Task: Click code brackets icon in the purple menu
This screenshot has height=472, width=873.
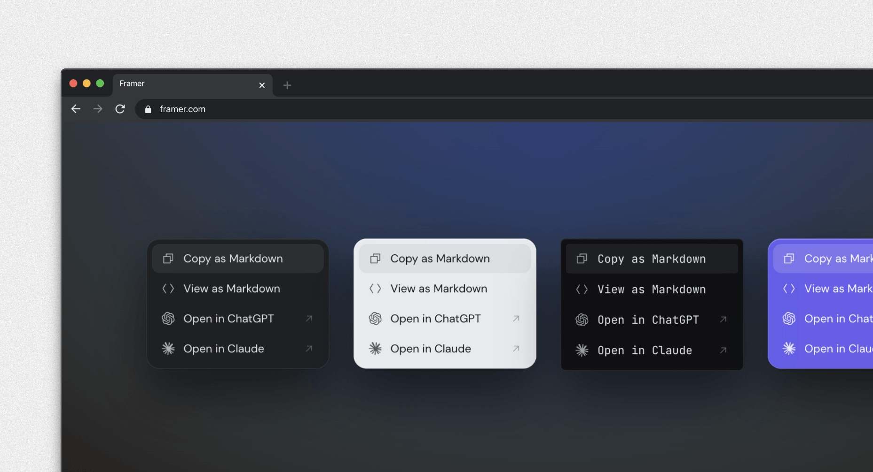Action: [x=789, y=289]
